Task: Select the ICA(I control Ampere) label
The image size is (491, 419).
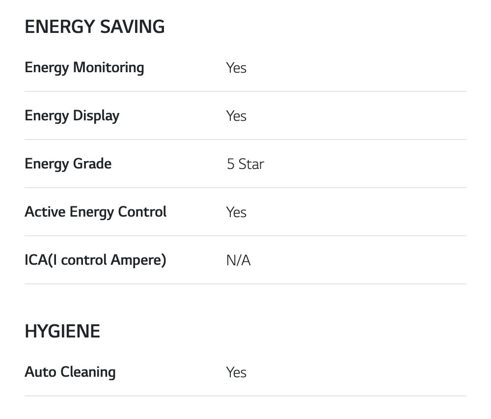Action: [x=95, y=260]
